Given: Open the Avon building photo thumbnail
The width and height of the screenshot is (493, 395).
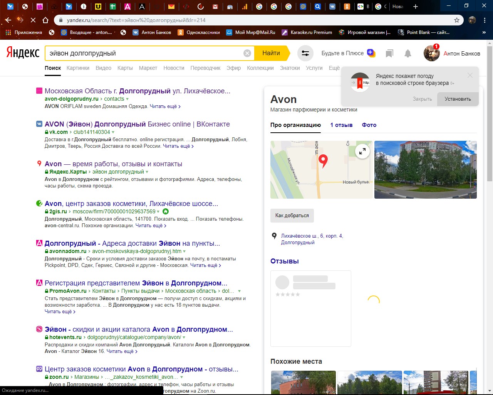Looking at the screenshot, I should tap(426, 170).
